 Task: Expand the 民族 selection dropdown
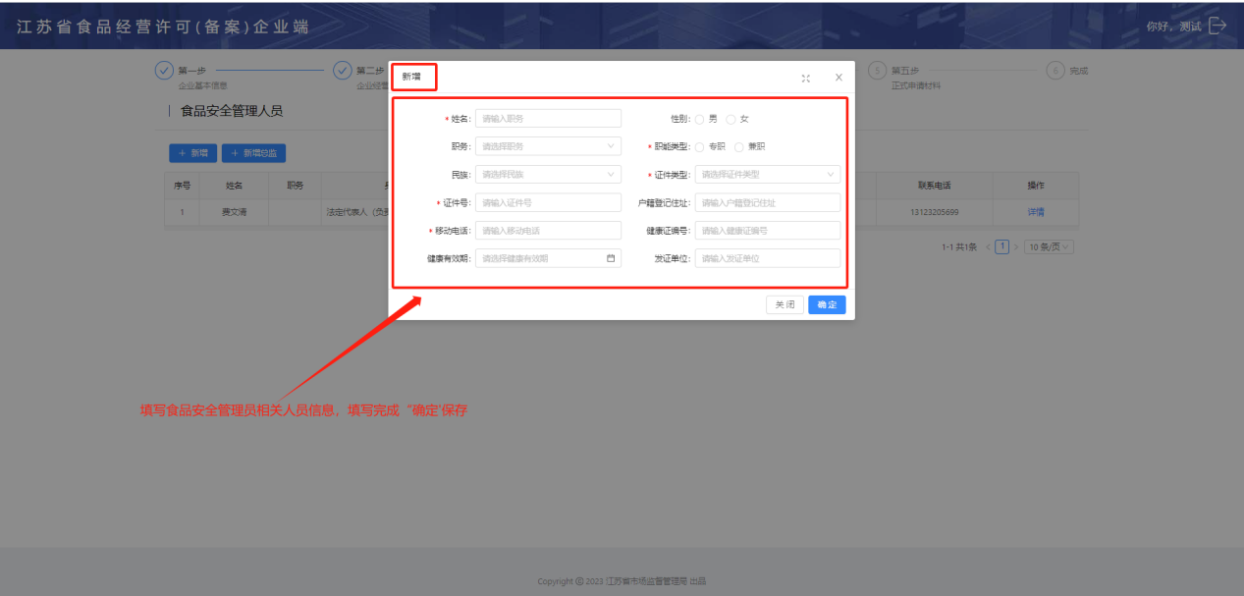point(548,175)
